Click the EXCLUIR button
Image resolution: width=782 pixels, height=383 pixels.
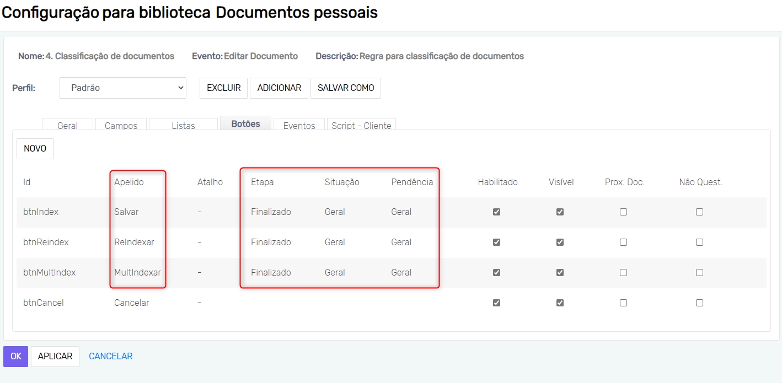[223, 88]
